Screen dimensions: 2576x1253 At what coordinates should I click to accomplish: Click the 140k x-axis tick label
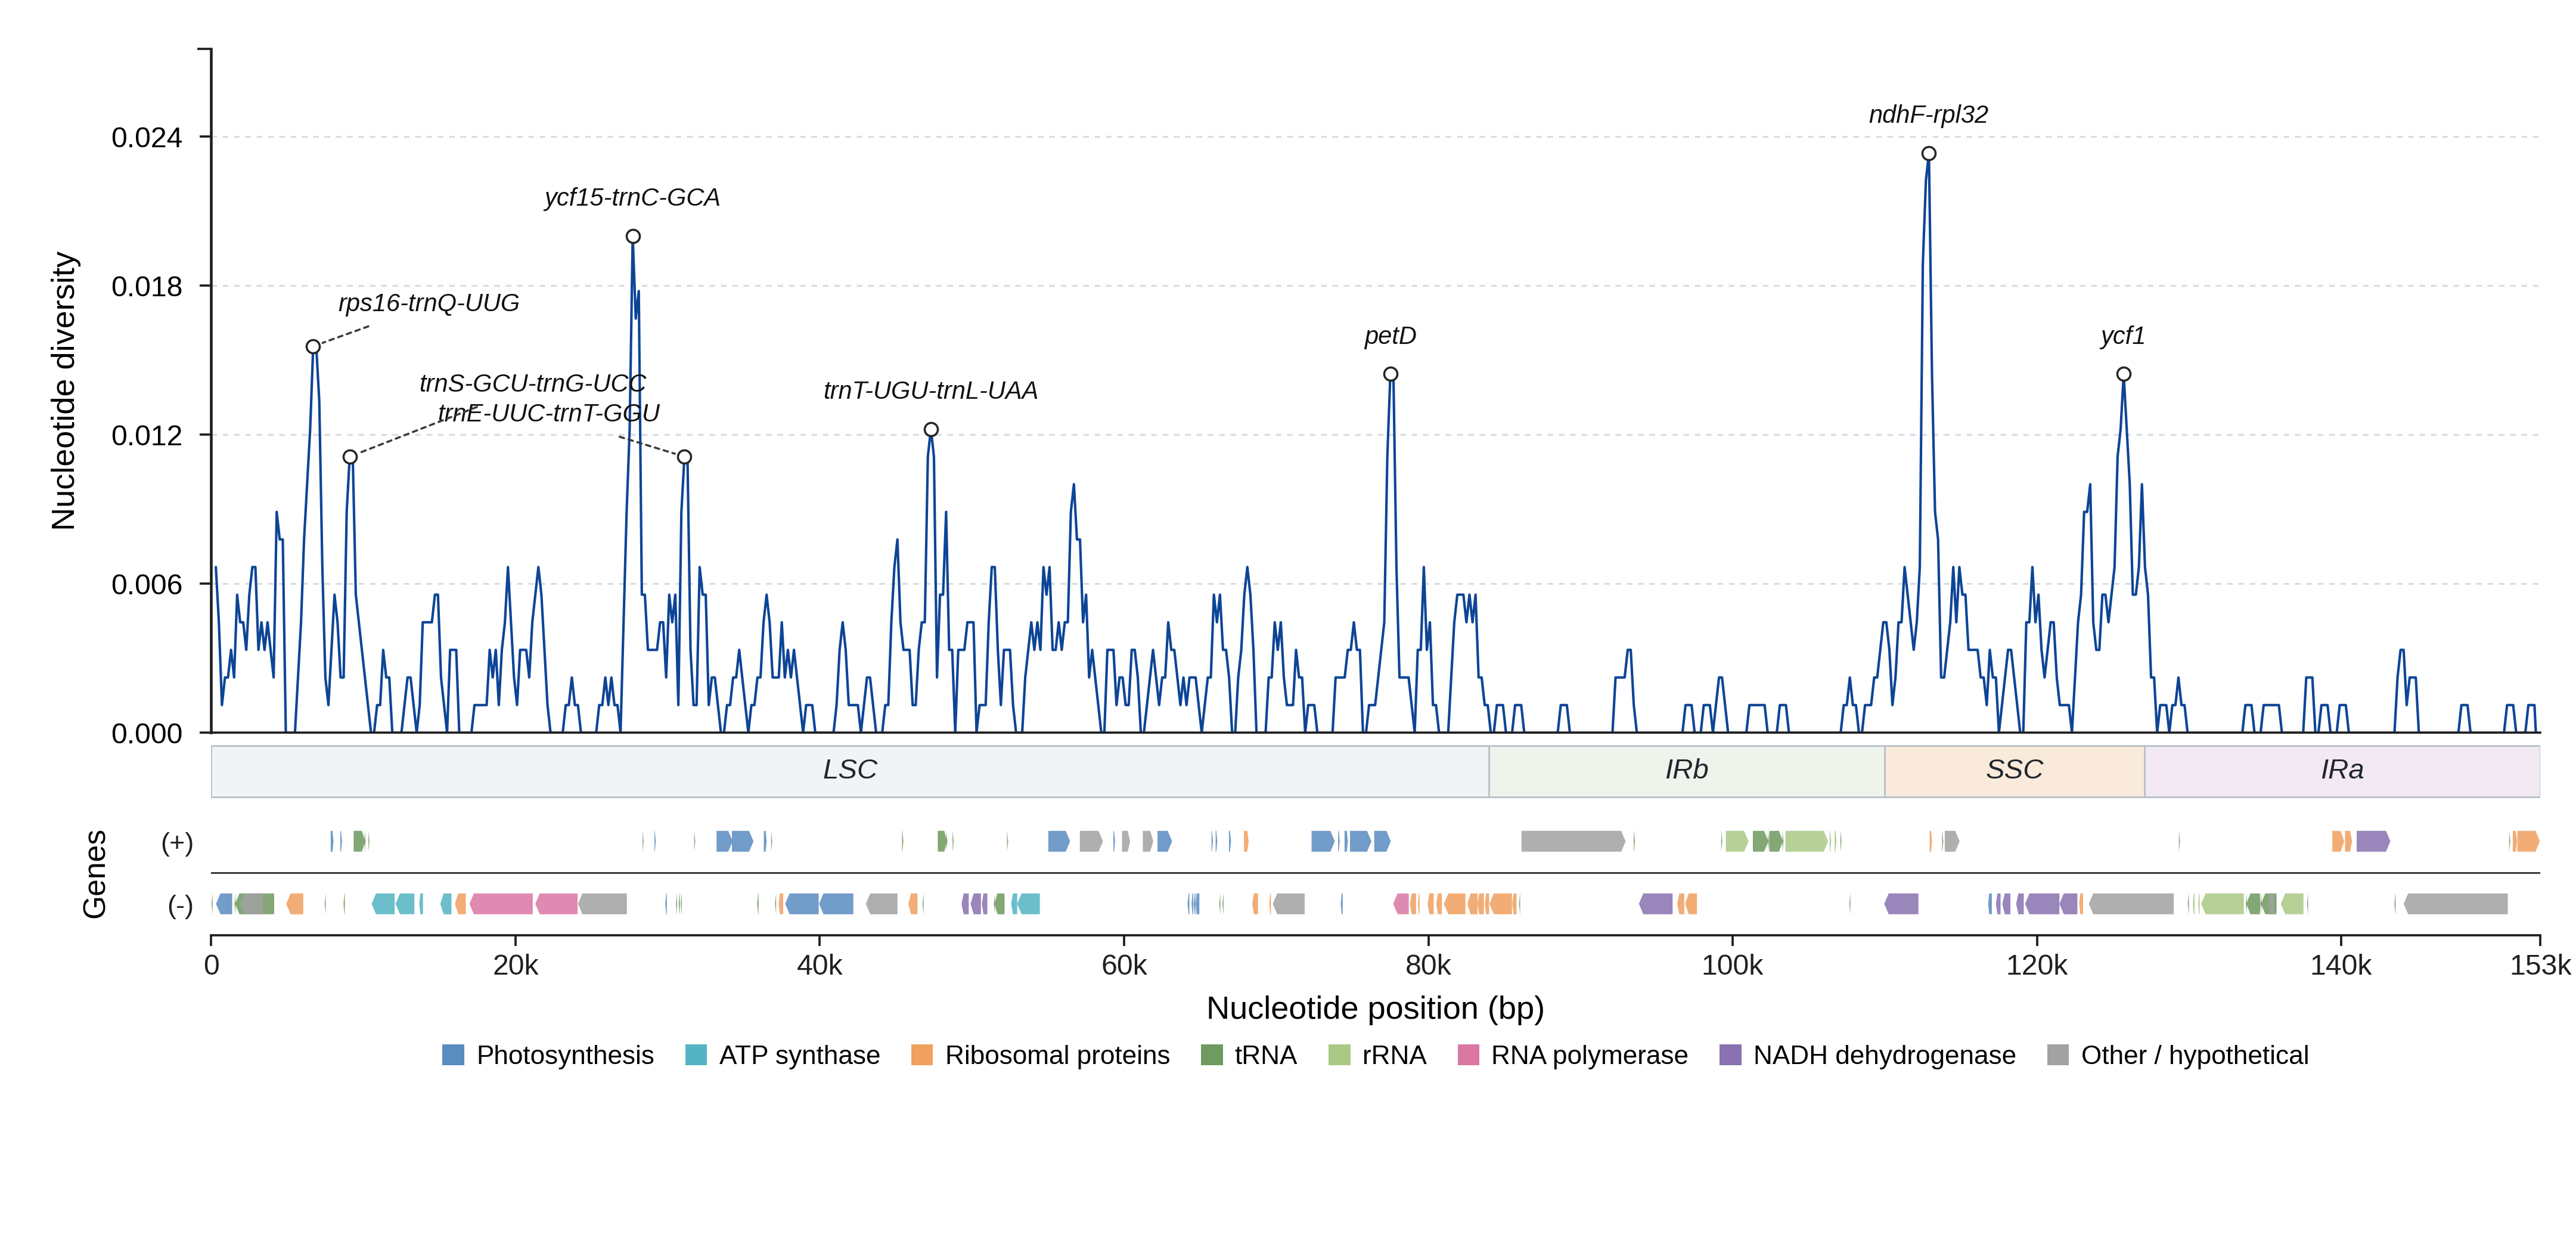(2341, 966)
